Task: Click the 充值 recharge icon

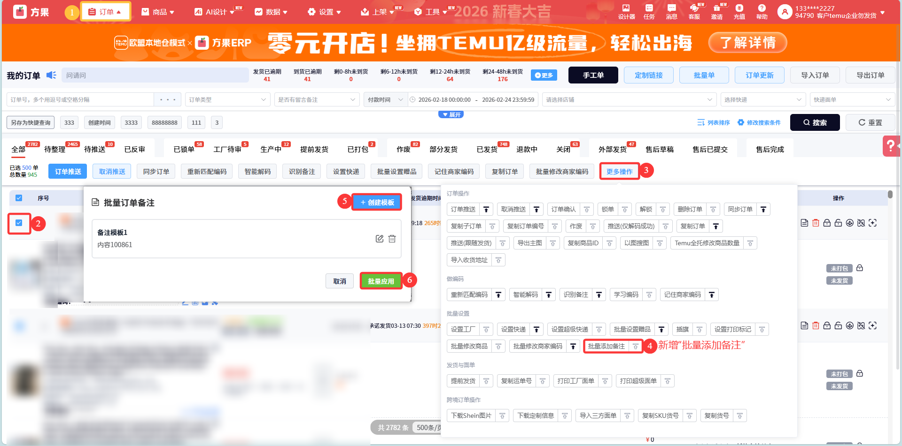Action: (x=739, y=8)
